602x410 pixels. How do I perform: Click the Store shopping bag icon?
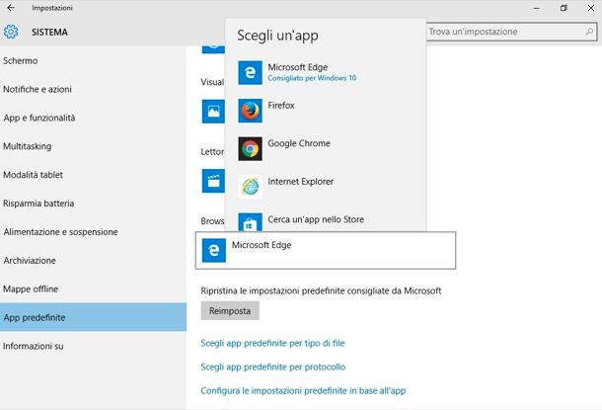pyautogui.click(x=250, y=222)
